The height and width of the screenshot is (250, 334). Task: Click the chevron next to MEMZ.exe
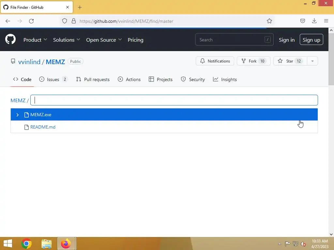point(18,115)
